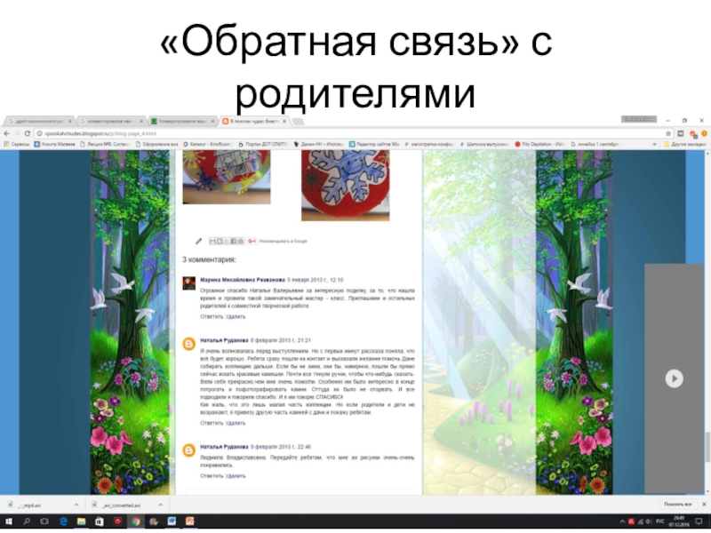Open the Оформление bookmark

(x=156, y=144)
